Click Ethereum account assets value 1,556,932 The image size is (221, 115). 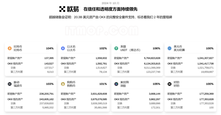(101, 58)
